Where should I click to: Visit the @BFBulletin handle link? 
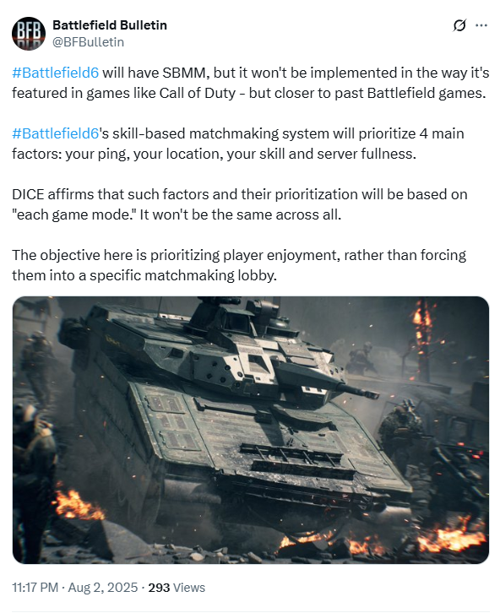tap(89, 42)
